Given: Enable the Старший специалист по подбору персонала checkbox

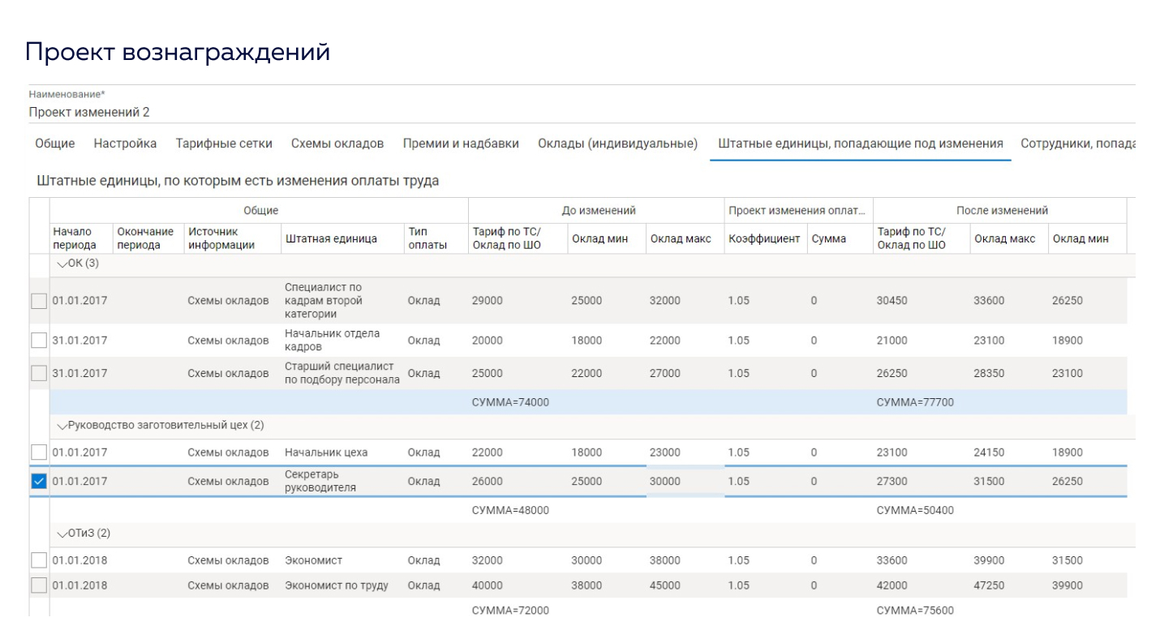Looking at the screenshot, I should (x=39, y=373).
